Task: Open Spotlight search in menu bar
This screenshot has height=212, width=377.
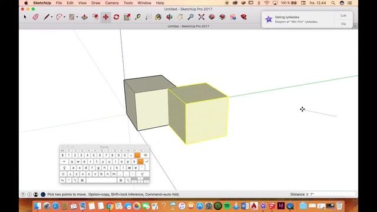Action: (333, 3)
